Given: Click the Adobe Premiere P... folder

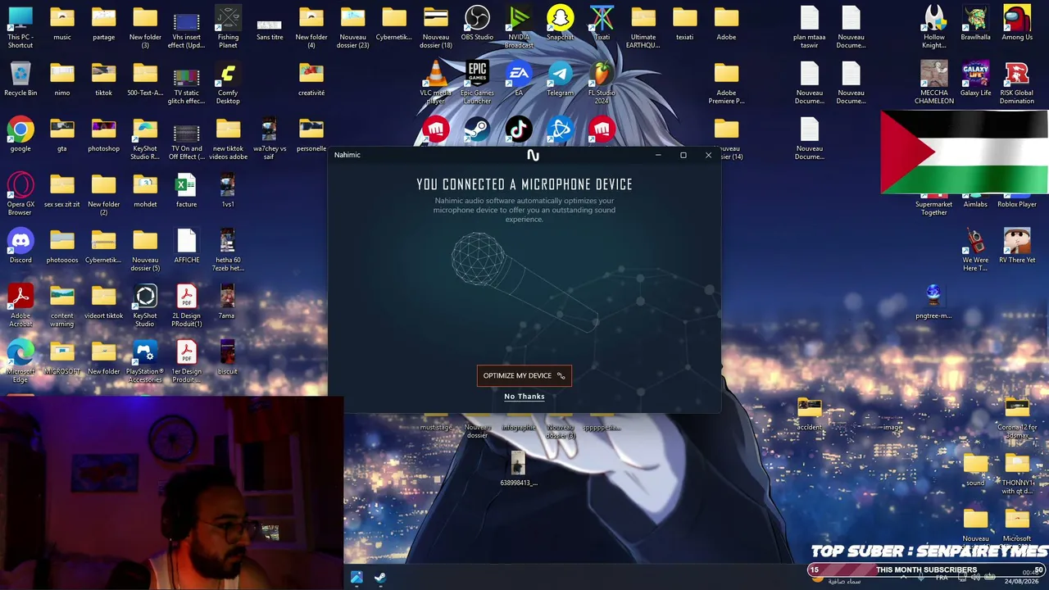Looking at the screenshot, I should coord(726,82).
